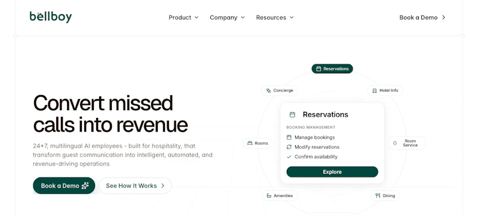
Task: Click the arrow beside header Book a Demo
Action: click(x=443, y=18)
